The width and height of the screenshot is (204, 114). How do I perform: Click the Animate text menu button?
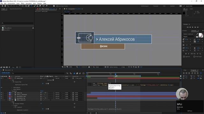click(53, 80)
